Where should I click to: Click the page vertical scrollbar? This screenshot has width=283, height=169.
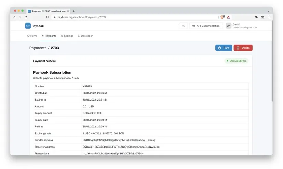coord(272,61)
